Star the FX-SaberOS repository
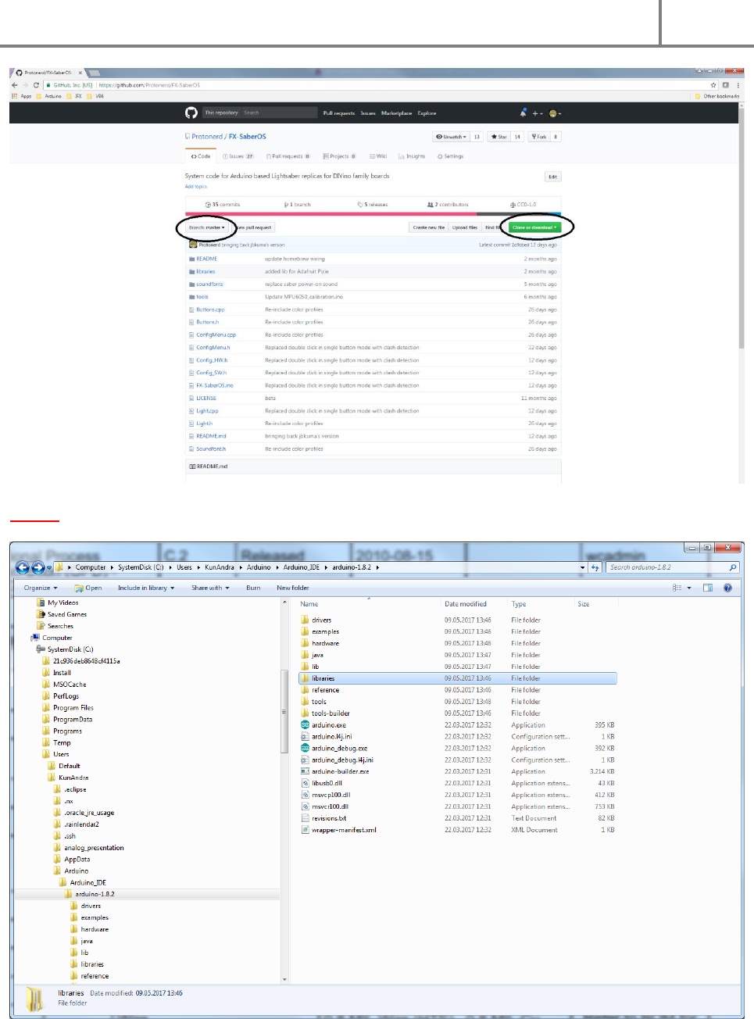The image size is (754, 1019). coord(498,137)
